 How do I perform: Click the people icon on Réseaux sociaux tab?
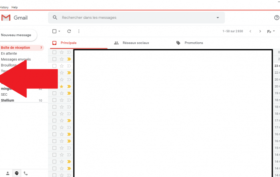point(116,43)
